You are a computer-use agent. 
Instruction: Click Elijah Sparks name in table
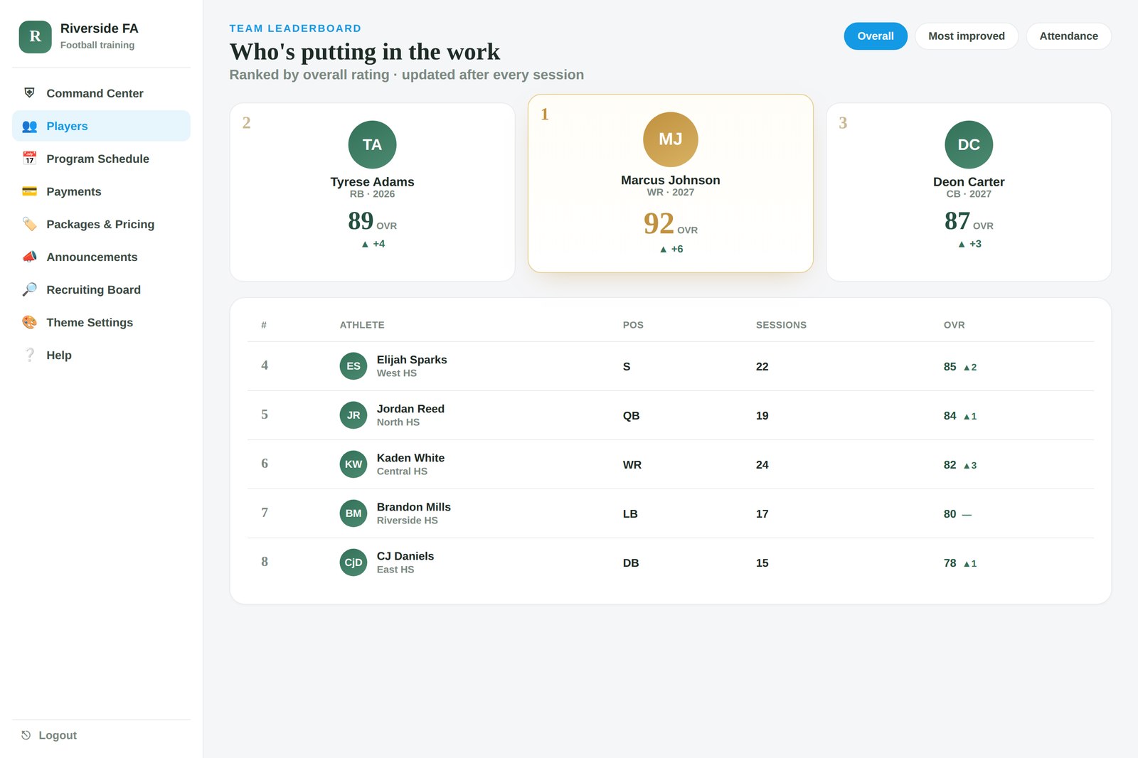click(412, 360)
